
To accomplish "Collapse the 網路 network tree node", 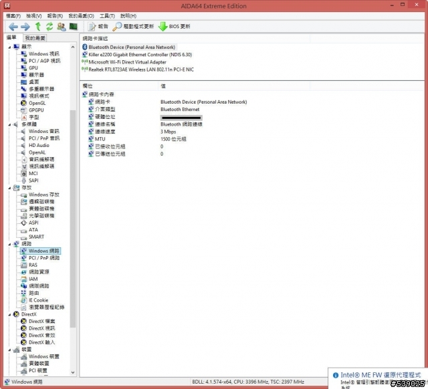I will (x=9, y=244).
